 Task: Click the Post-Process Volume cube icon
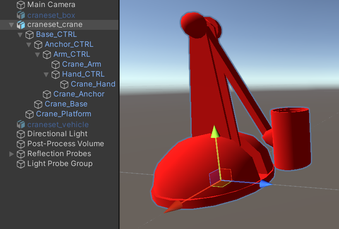tap(21, 144)
